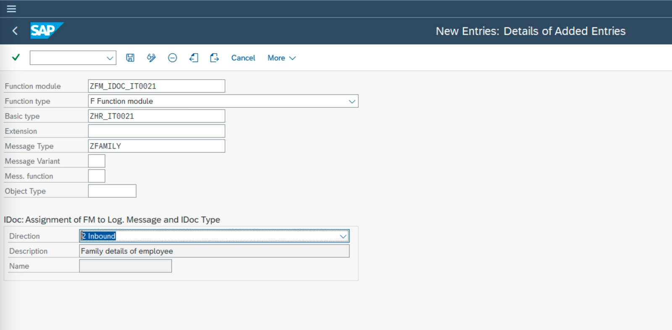Screen dimensions: 672x330
Task: Click the empty Extension field
Action: [157, 131]
